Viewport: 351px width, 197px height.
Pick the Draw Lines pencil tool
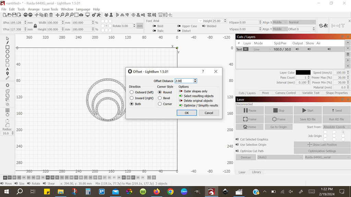(7, 43)
